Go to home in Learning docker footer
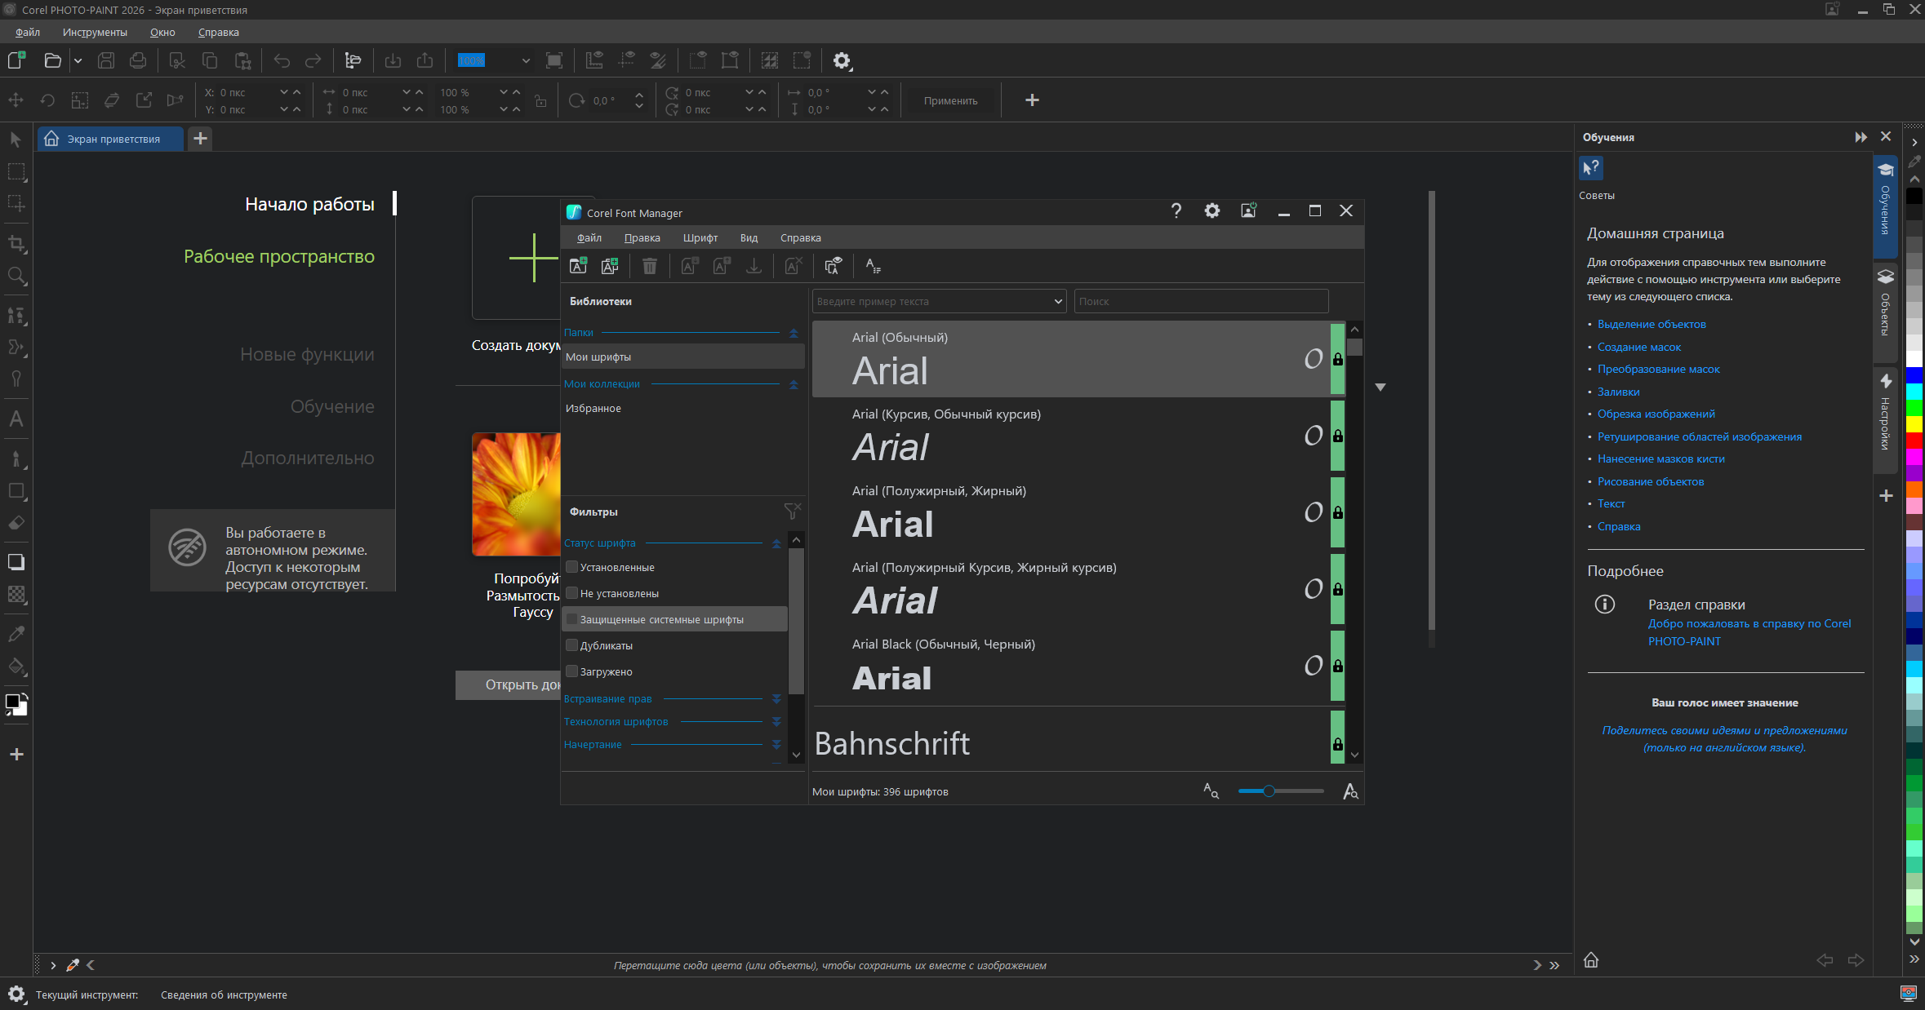Image resolution: width=1925 pixels, height=1010 pixels. (1591, 960)
